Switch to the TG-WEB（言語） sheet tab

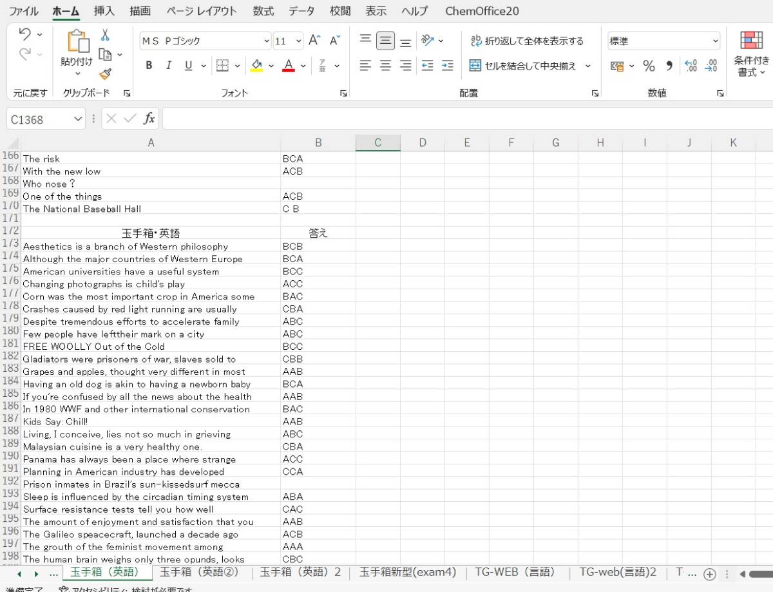515,572
